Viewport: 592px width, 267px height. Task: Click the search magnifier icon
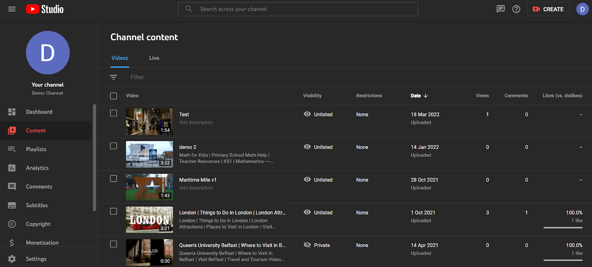tap(189, 9)
